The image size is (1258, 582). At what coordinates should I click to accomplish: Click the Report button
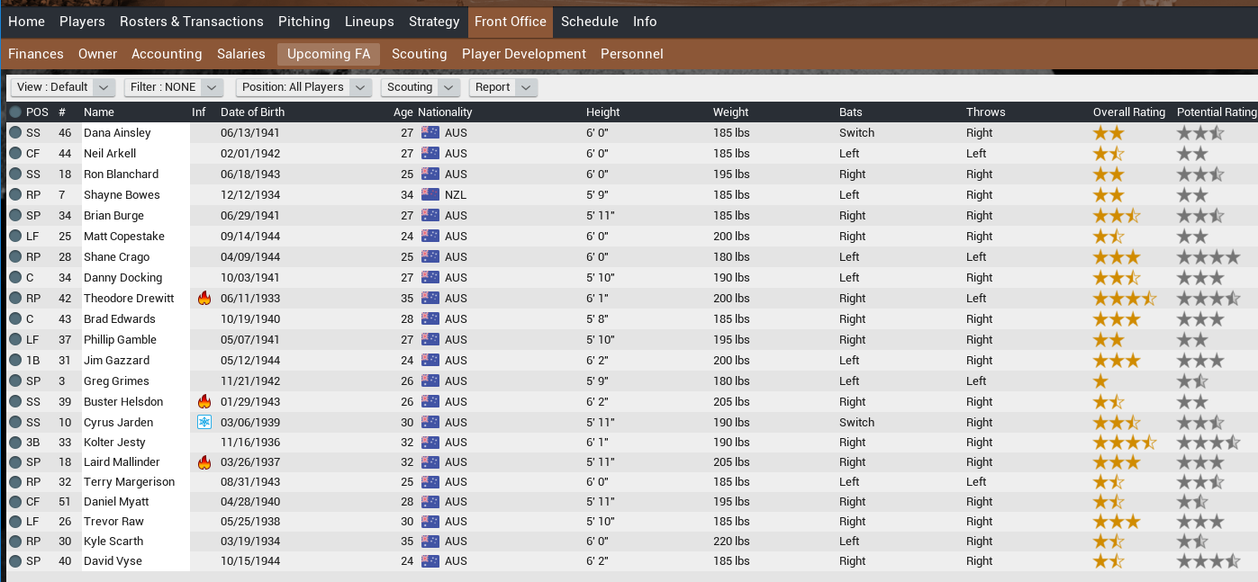pyautogui.click(x=502, y=87)
